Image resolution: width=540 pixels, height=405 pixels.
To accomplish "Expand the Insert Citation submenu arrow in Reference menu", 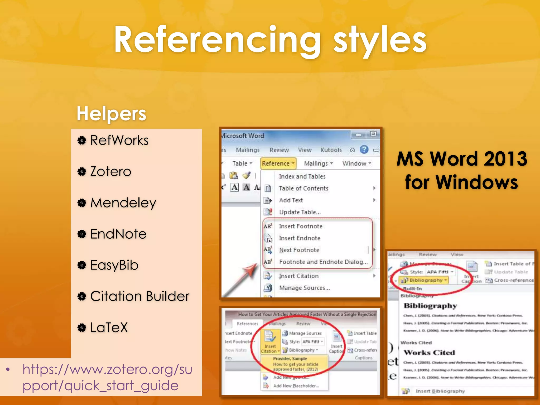I will pos(374,276).
